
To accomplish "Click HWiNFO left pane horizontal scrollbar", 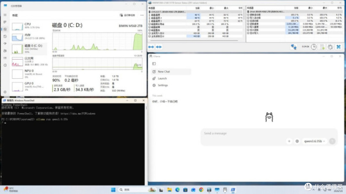I will [x=194, y=41].
